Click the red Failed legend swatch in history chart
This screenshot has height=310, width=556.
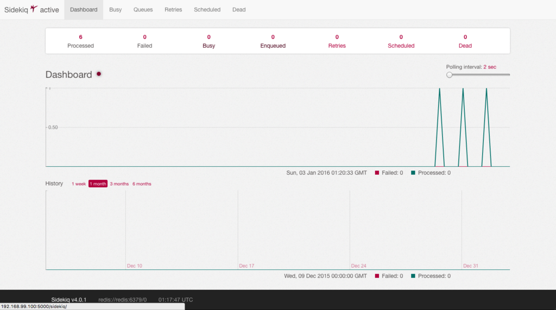click(377, 276)
